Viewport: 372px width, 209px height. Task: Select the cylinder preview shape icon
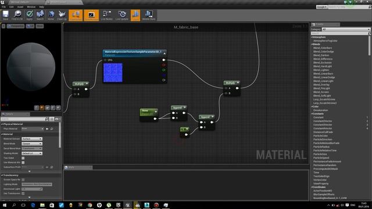coord(37,108)
